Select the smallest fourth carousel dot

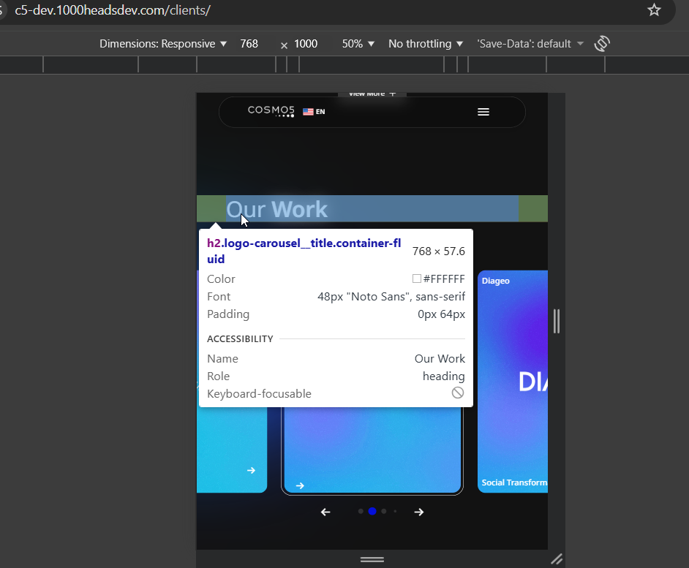tap(395, 511)
